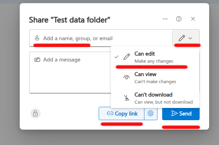The image size is (219, 145).
Task: Click the Add a name, group, or email field
Action: pos(101,38)
